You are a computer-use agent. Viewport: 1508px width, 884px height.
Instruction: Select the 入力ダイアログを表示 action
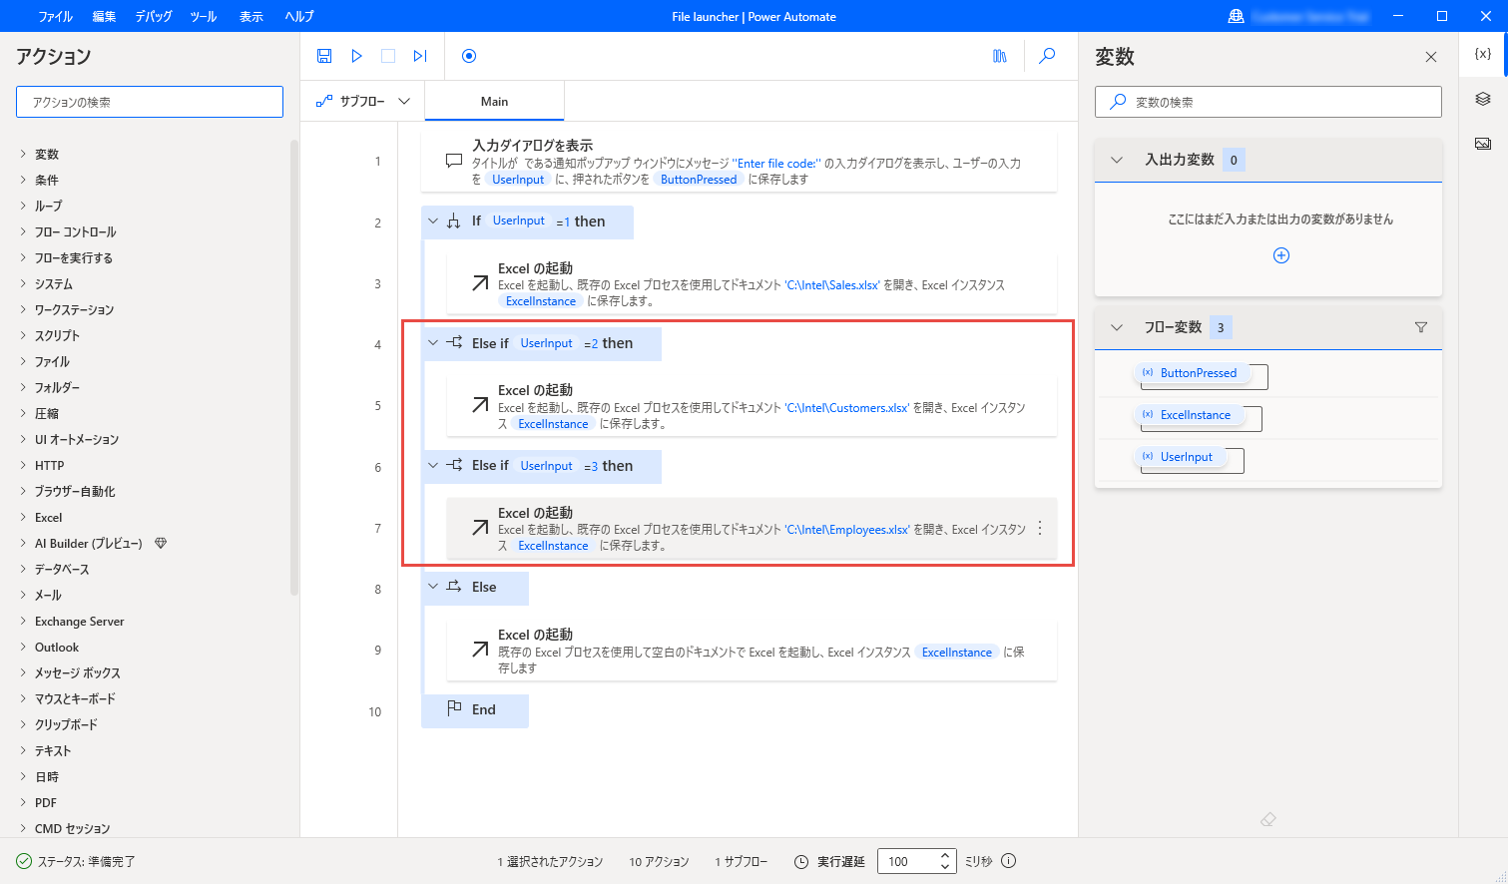pyautogui.click(x=740, y=162)
